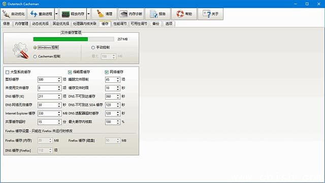This screenshot has width=325, height=183.
Task: Toggle the 缩略图缓存 checkbox
Action: 70,72
